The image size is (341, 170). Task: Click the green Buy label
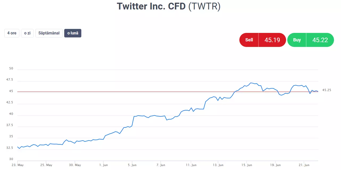(x=297, y=40)
